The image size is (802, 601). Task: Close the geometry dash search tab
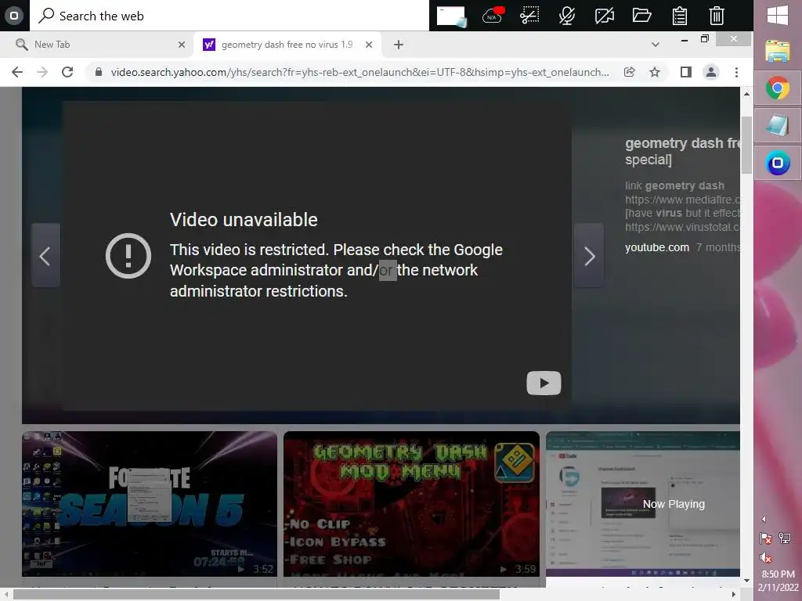pos(369,45)
